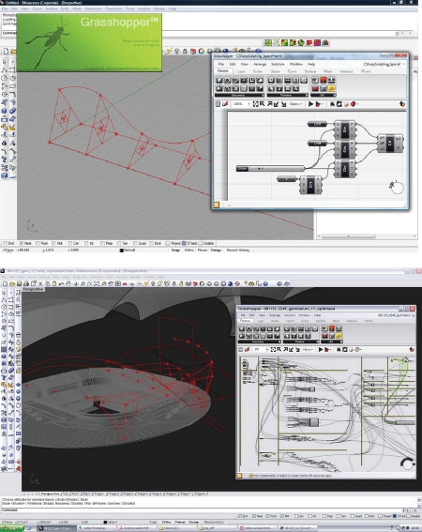422x532 pixels.
Task: Toggle End osnap checkbox in upper Rhino window
Action: pos(6,243)
